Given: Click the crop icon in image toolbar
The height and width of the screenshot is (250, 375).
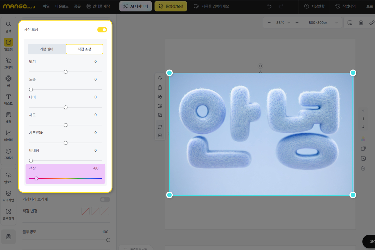Looking at the screenshot, I should click(x=160, y=115).
